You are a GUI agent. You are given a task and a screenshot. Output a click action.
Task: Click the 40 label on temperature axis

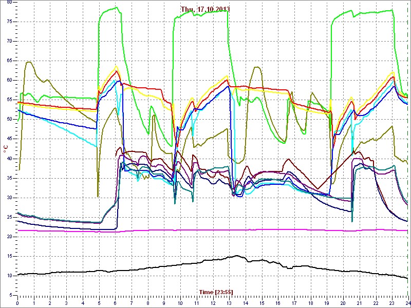[x=9, y=159]
